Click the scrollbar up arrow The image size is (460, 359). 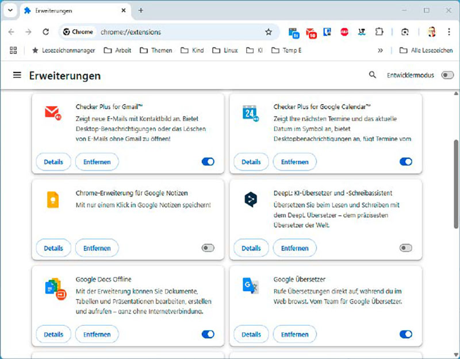click(456, 94)
